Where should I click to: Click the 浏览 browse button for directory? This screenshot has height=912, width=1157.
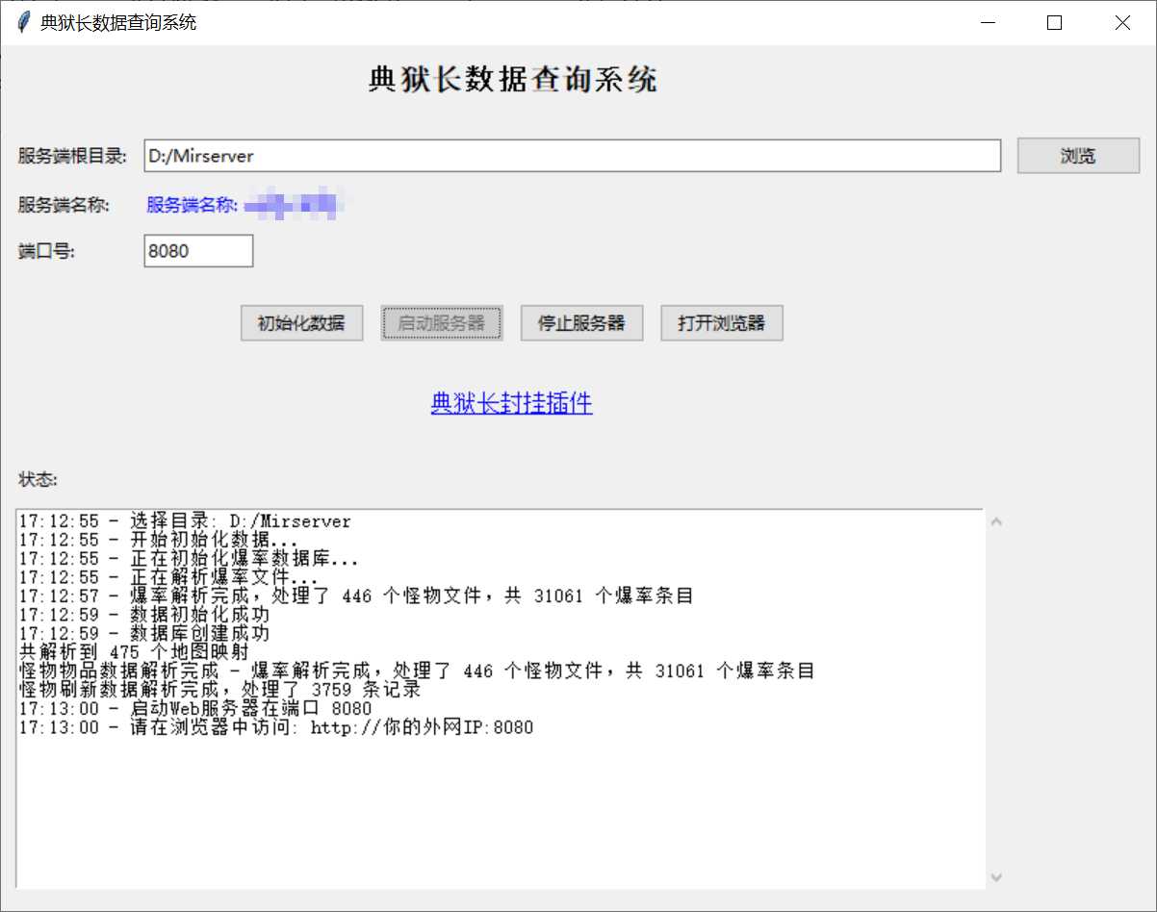(1077, 155)
